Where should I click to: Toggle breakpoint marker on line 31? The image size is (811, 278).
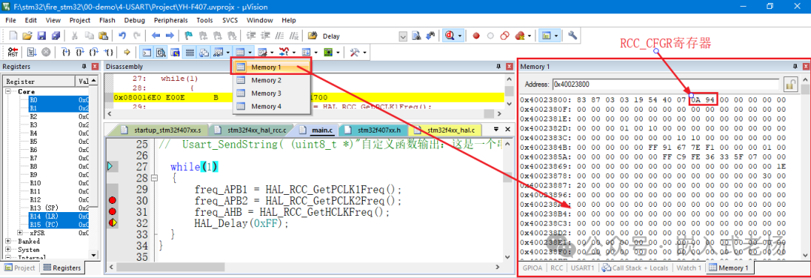tap(112, 211)
